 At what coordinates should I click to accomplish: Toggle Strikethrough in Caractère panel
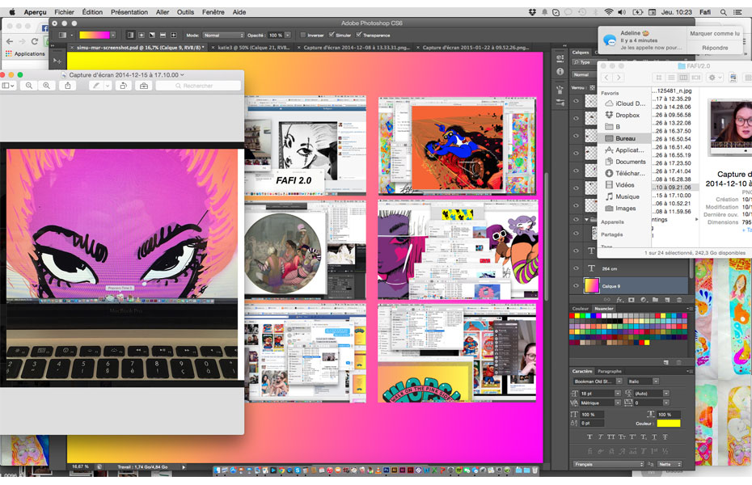(665, 436)
